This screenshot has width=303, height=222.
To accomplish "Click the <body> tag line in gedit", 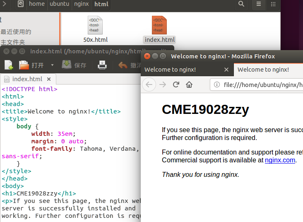I will pos(13,186).
